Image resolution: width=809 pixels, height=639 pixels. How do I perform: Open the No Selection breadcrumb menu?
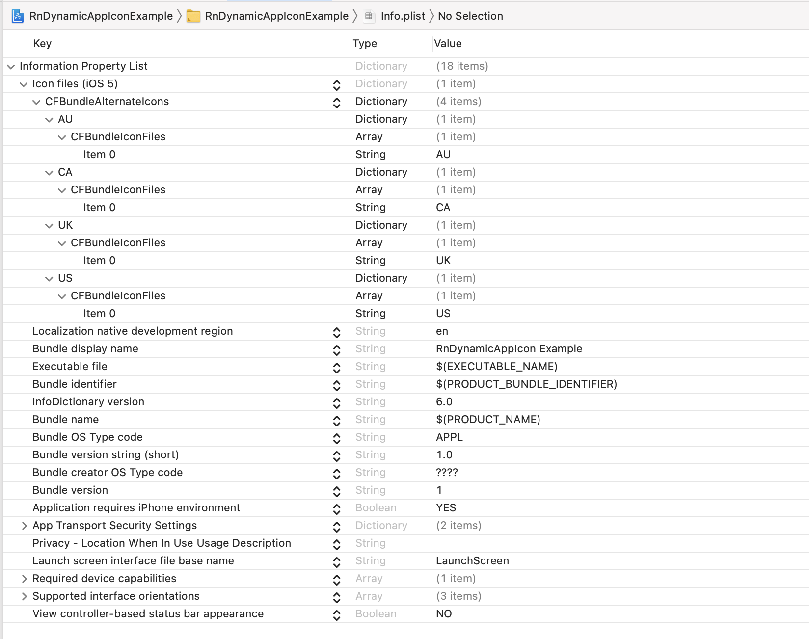470,16
